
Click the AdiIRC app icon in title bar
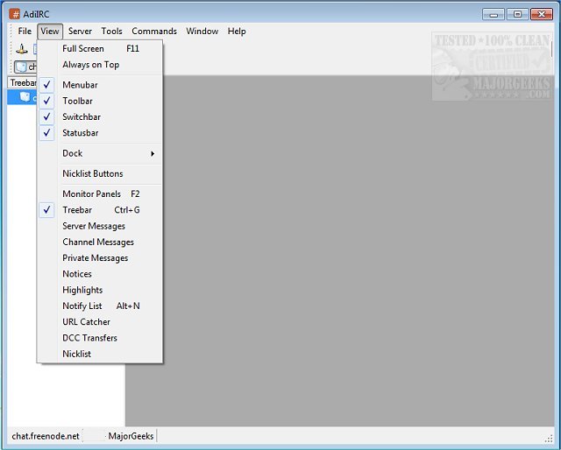click(x=15, y=14)
